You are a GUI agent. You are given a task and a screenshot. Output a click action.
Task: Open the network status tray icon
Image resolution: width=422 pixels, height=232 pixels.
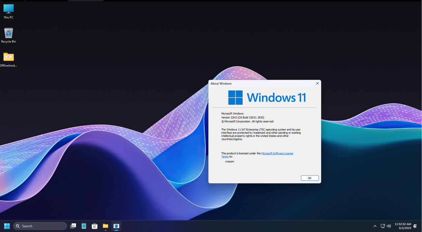coord(383,226)
